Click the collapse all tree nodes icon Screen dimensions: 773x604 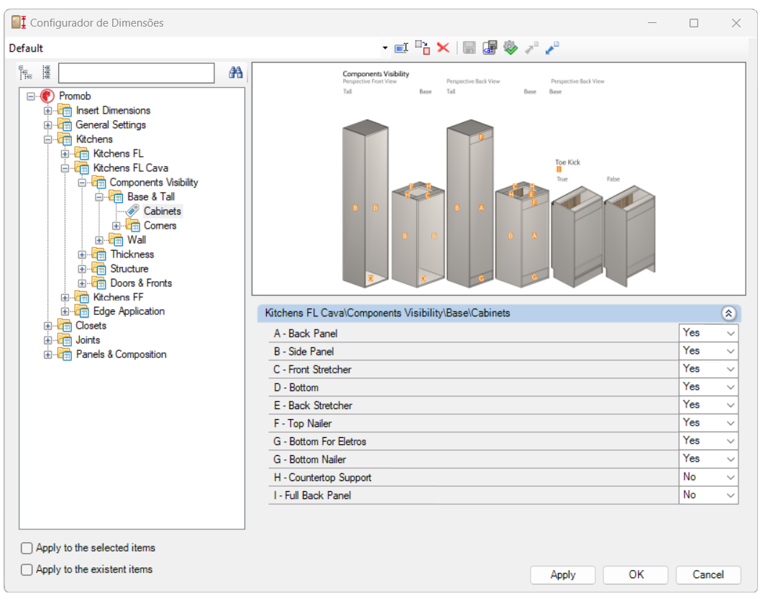46,73
